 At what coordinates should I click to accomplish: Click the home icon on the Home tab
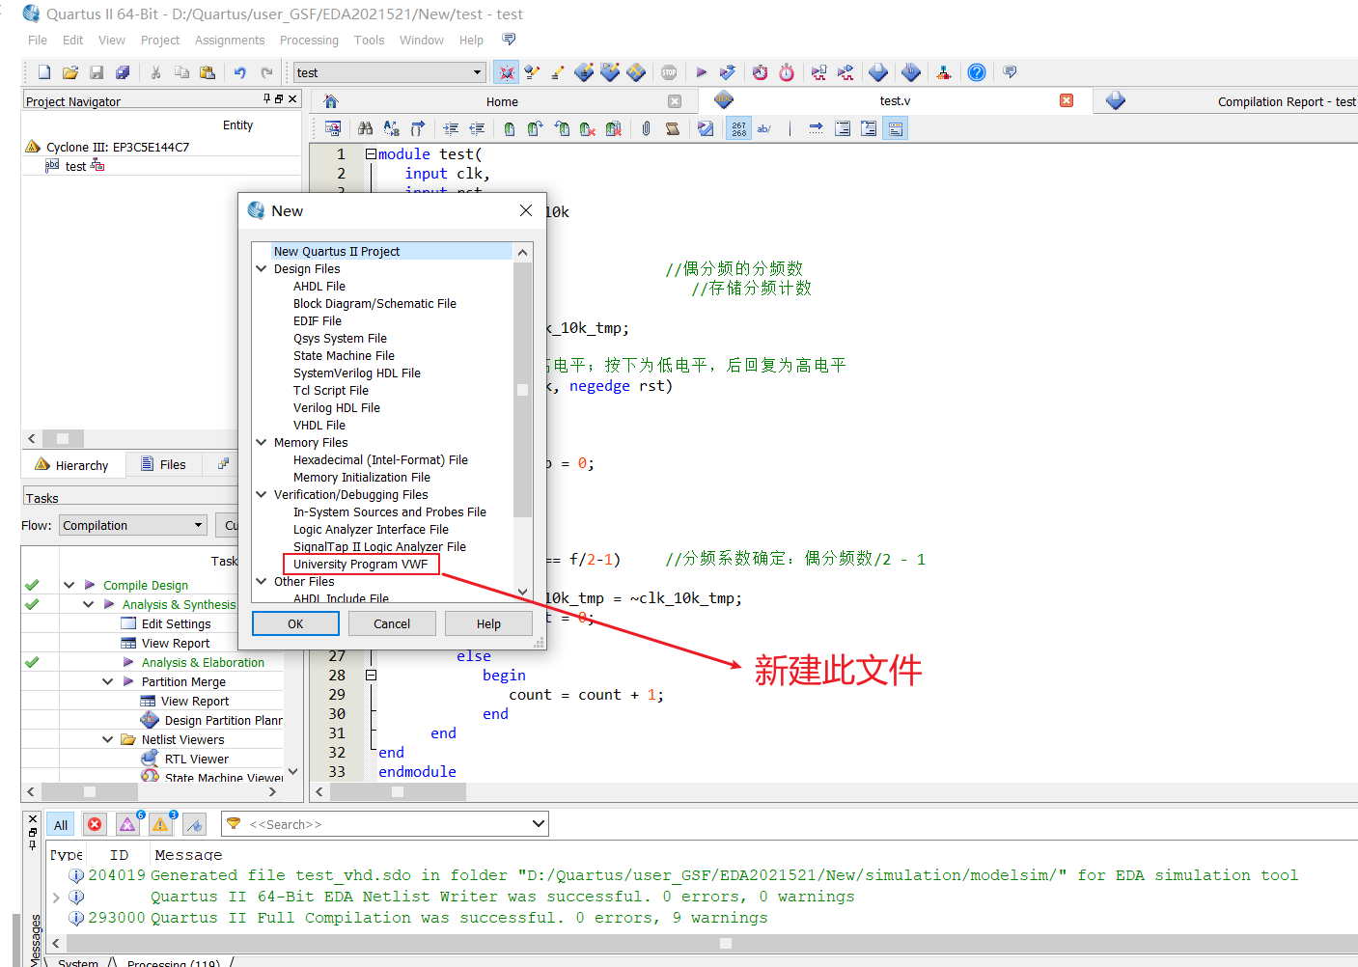pos(331,101)
